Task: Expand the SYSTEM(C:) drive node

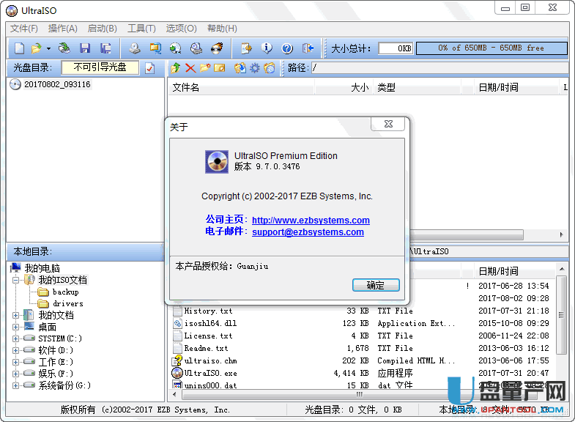Action: coord(16,338)
